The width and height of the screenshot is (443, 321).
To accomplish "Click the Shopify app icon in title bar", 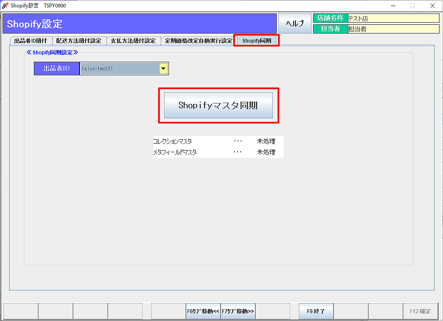I will point(5,5).
